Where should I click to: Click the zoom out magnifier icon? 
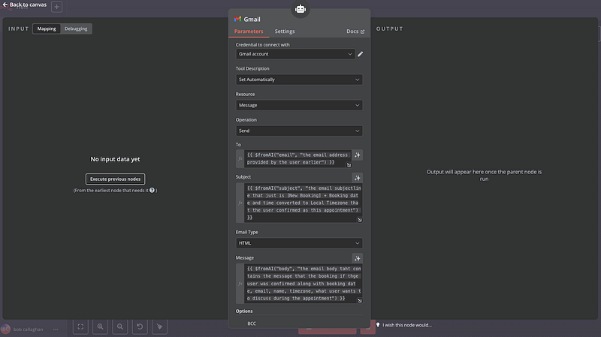tap(119, 326)
